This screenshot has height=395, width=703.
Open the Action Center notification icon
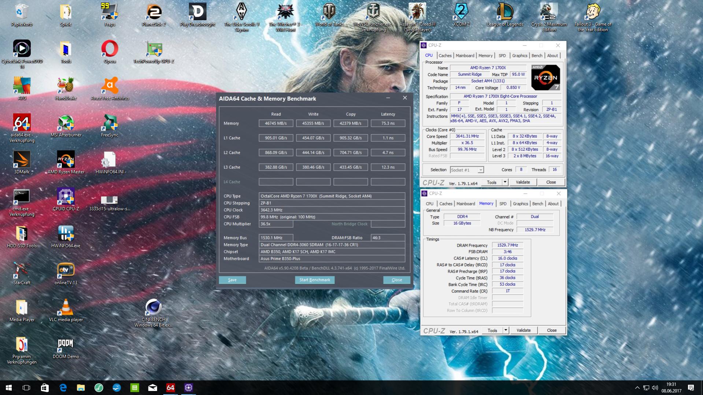point(691,388)
